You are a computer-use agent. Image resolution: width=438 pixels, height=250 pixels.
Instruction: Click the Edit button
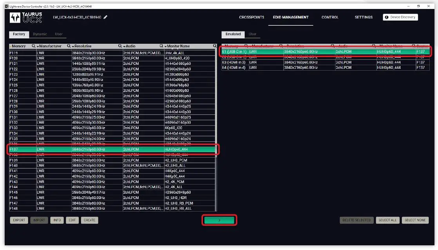point(72,220)
